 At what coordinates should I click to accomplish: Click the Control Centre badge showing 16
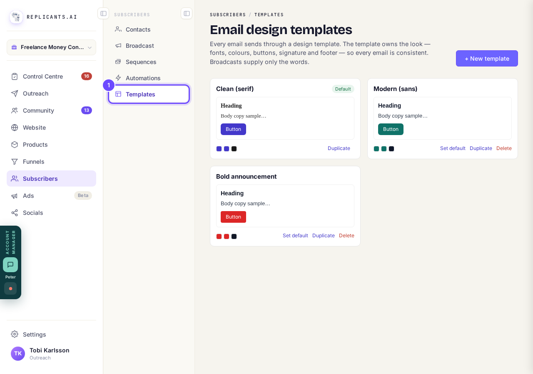click(87, 76)
